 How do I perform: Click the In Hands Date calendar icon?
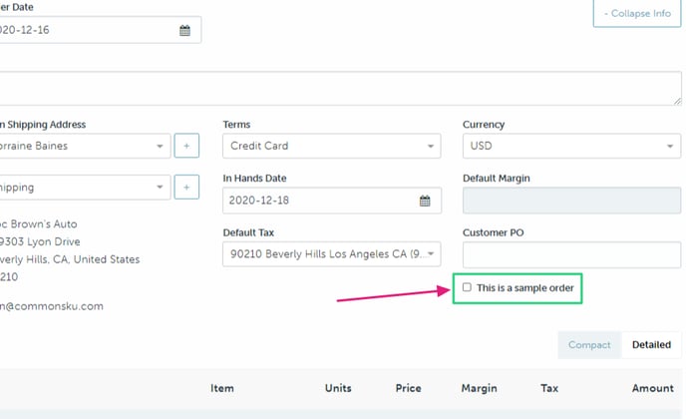pyautogui.click(x=425, y=201)
